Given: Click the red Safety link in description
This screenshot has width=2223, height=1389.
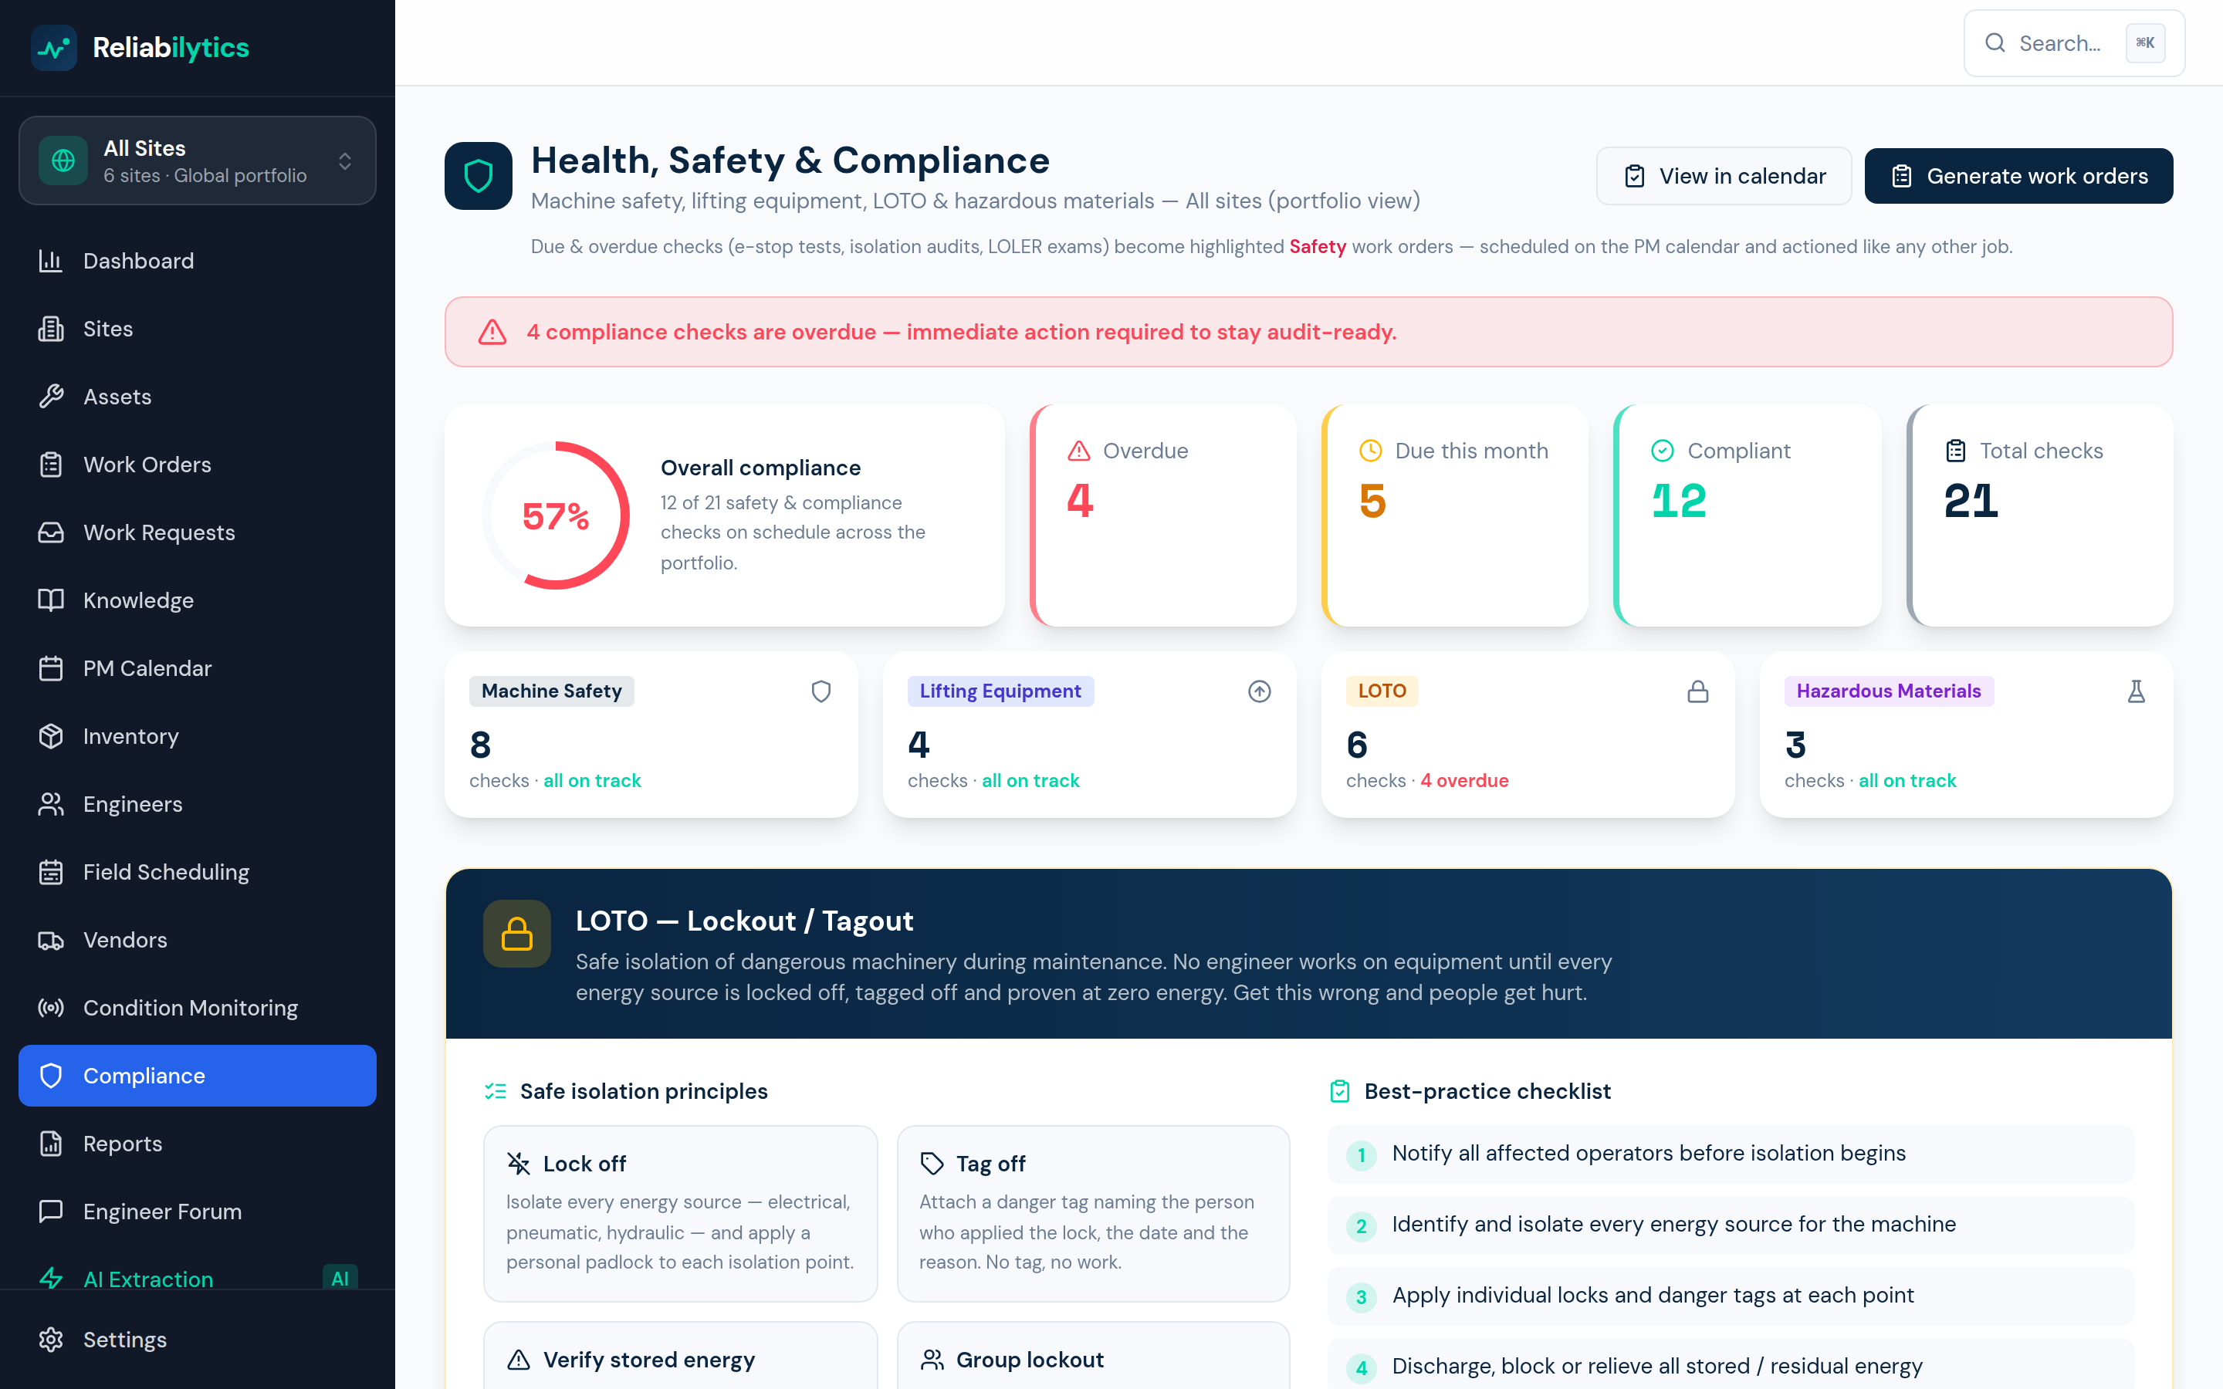Looking at the screenshot, I should point(1318,247).
